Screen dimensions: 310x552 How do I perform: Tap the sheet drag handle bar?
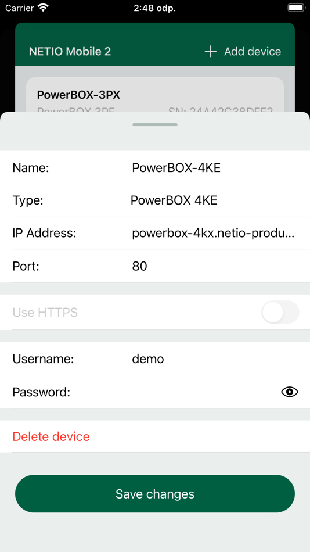[x=155, y=124]
